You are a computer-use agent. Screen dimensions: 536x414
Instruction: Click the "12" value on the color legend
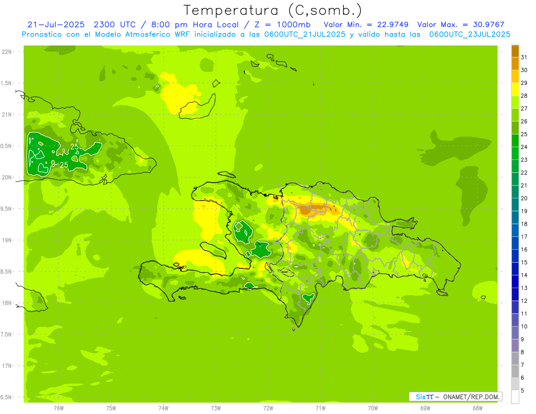click(524, 301)
